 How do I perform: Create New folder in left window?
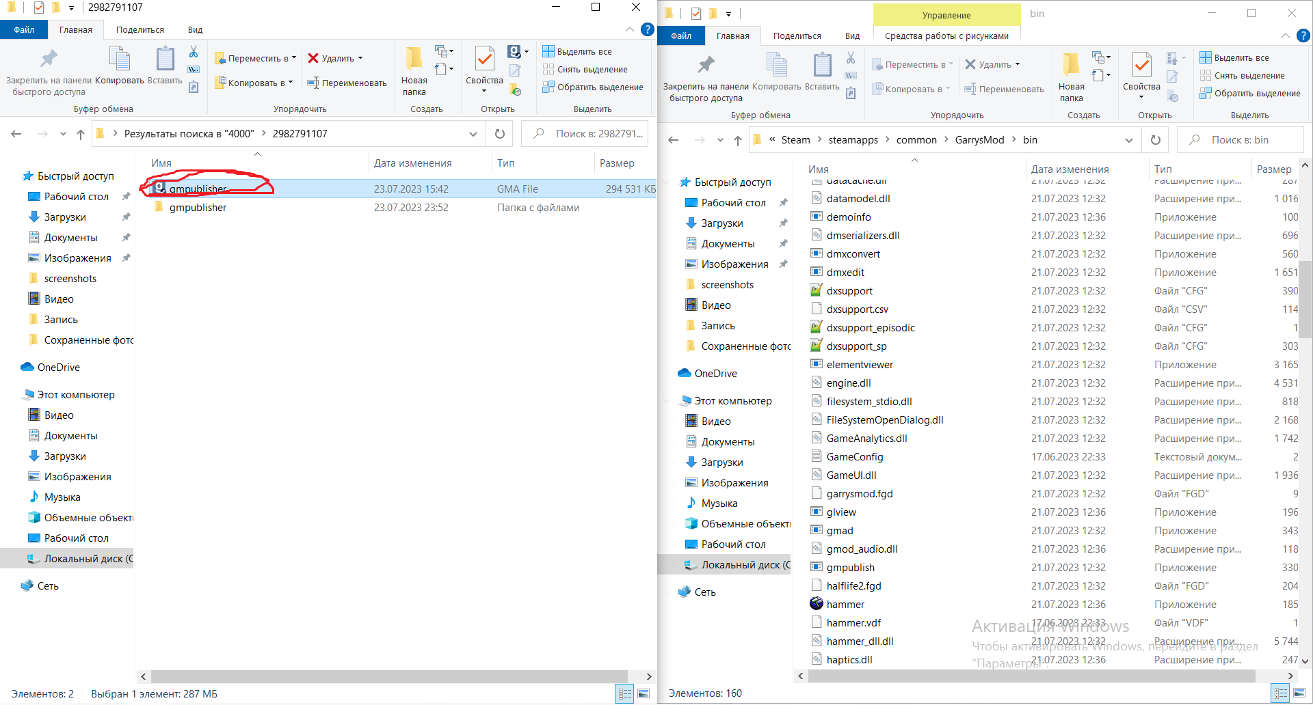pos(414,71)
